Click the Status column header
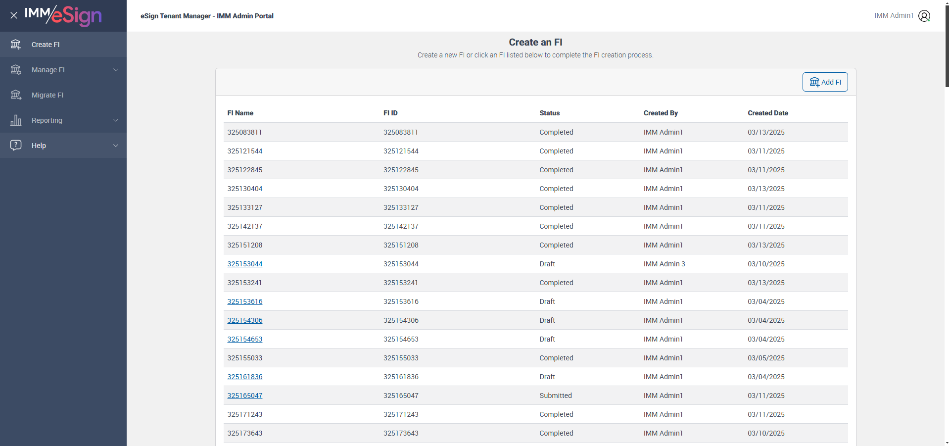The width and height of the screenshot is (950, 446). coord(550,113)
